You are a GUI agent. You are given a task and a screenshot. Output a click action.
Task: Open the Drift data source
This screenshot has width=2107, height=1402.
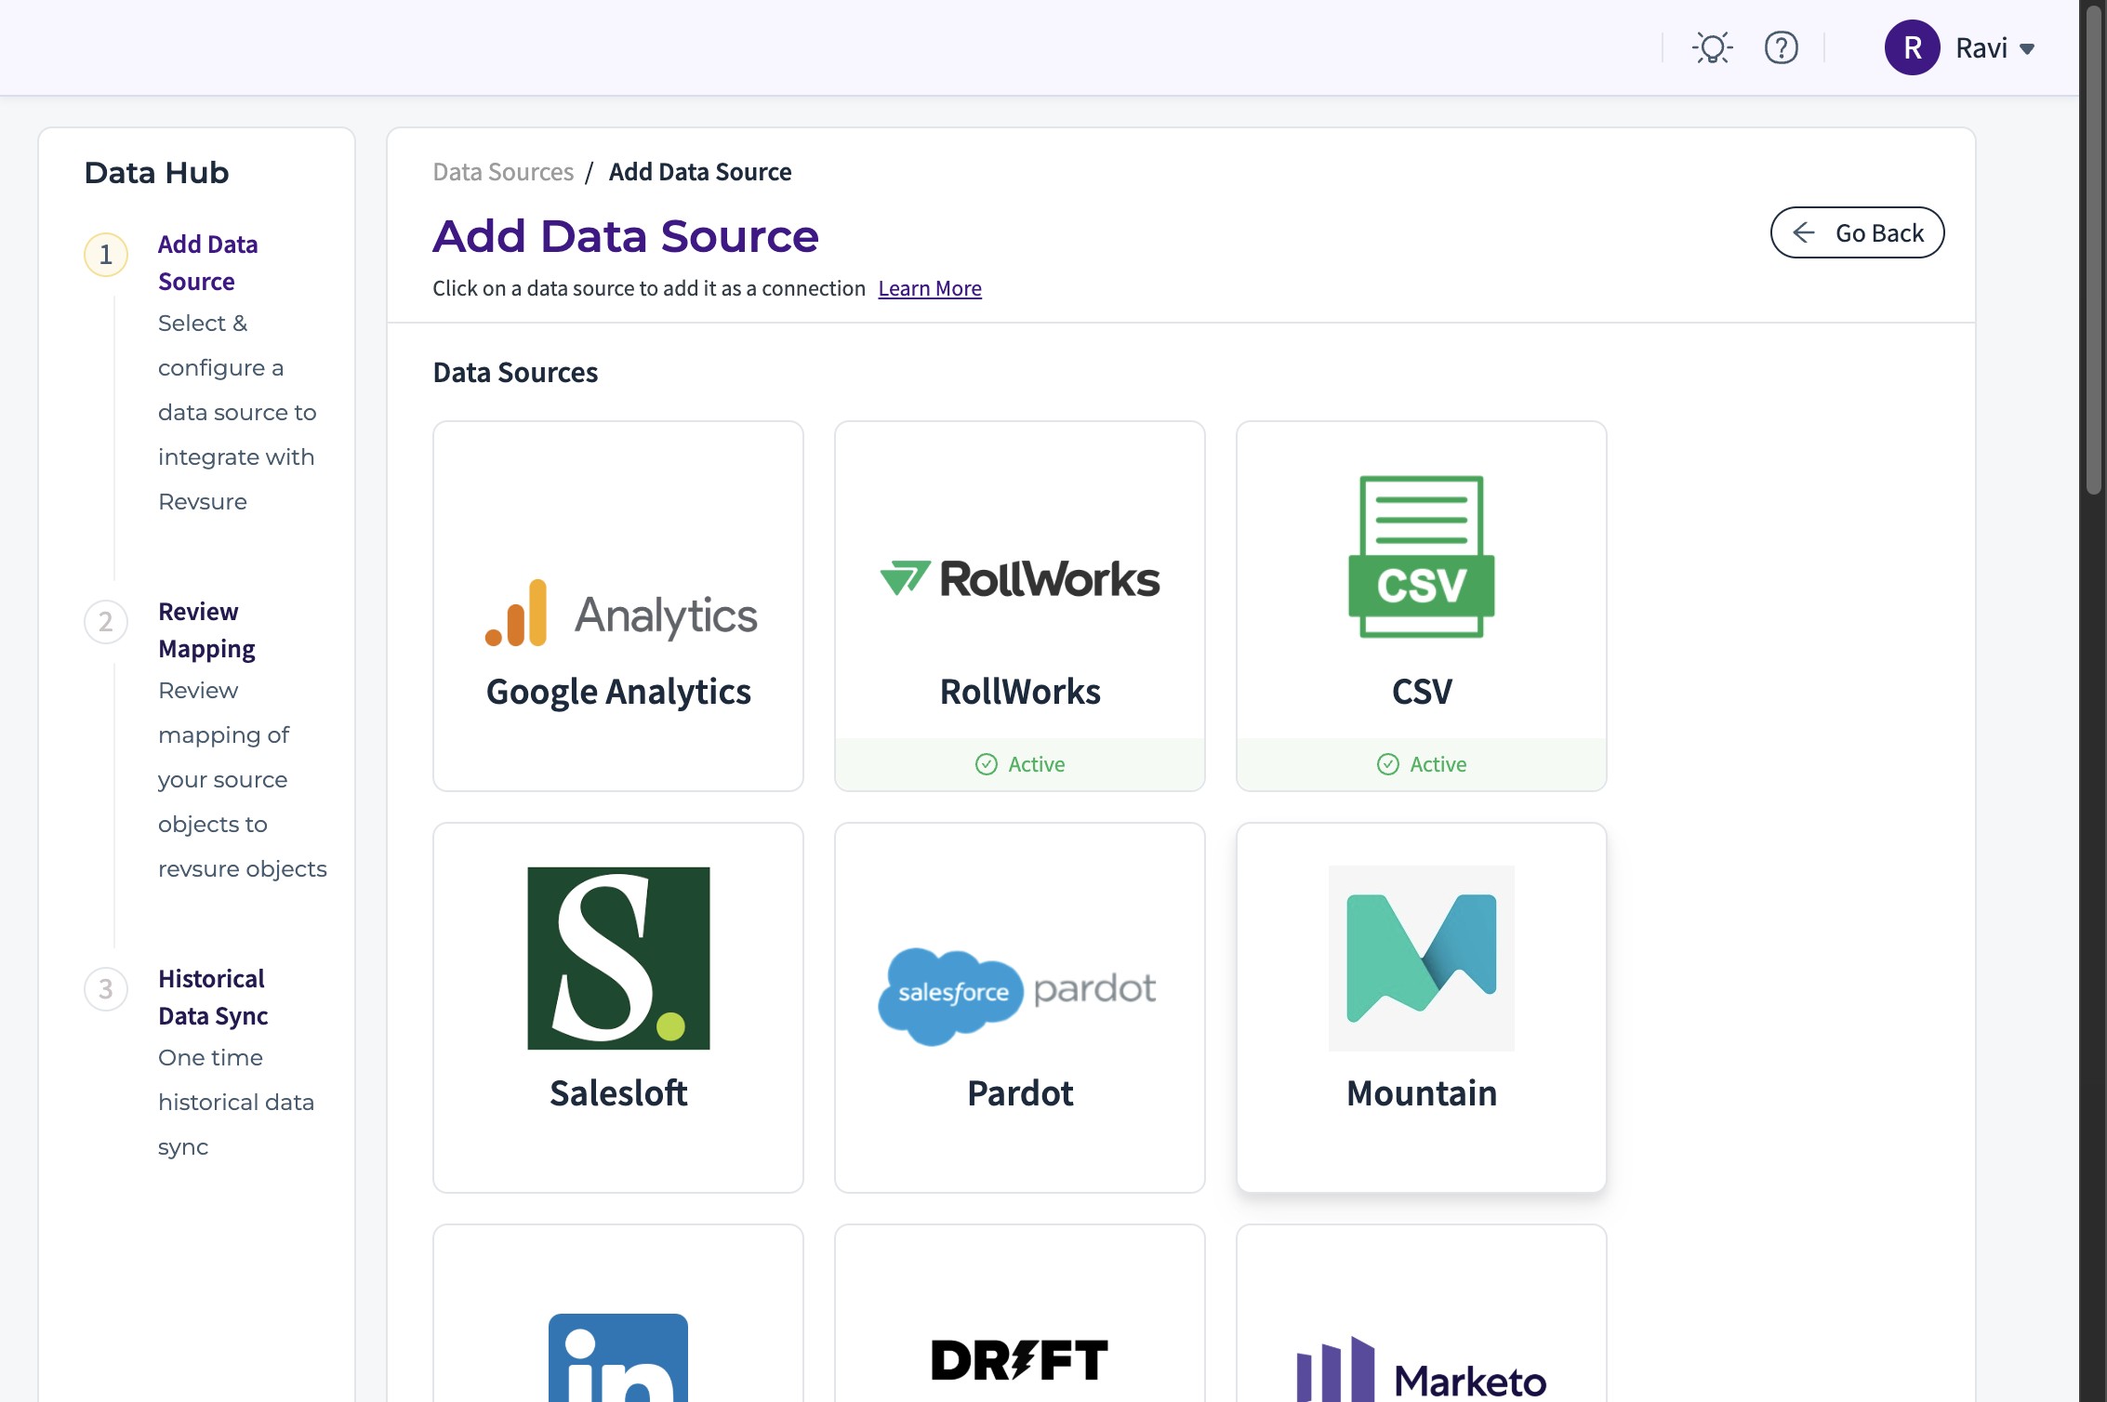pyautogui.click(x=1019, y=1359)
